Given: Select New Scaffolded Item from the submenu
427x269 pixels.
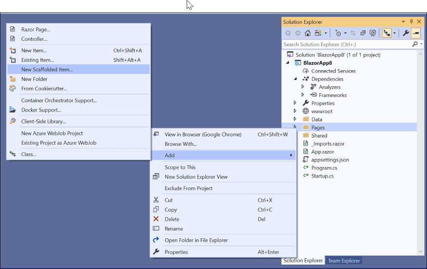Looking at the screenshot, I should (x=47, y=70).
